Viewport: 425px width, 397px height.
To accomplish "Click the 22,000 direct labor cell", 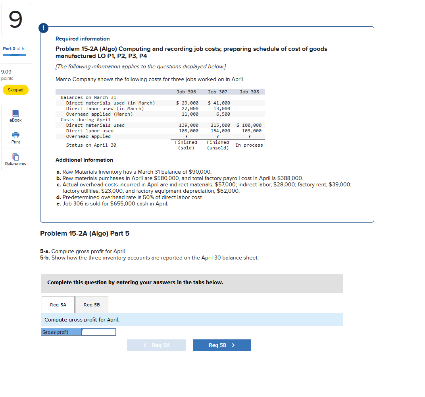I will (x=190, y=108).
